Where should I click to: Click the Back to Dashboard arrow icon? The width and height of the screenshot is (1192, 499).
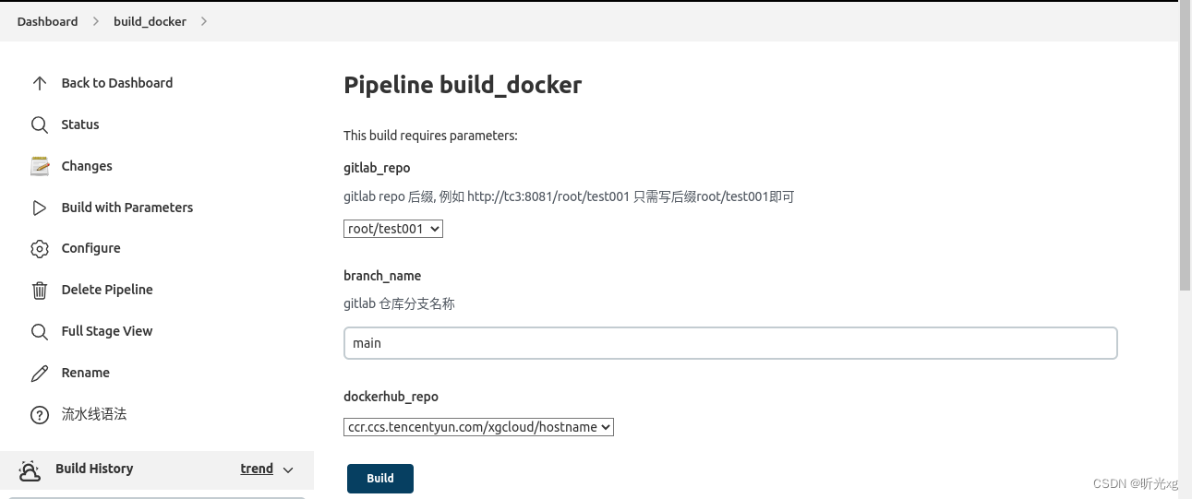(x=40, y=83)
